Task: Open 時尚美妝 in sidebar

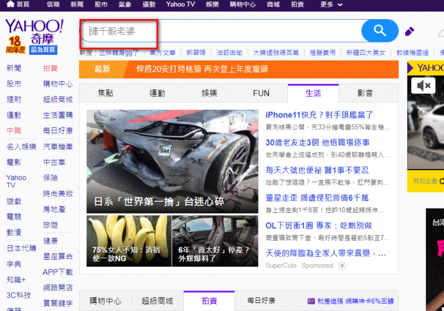Action: pos(58,194)
